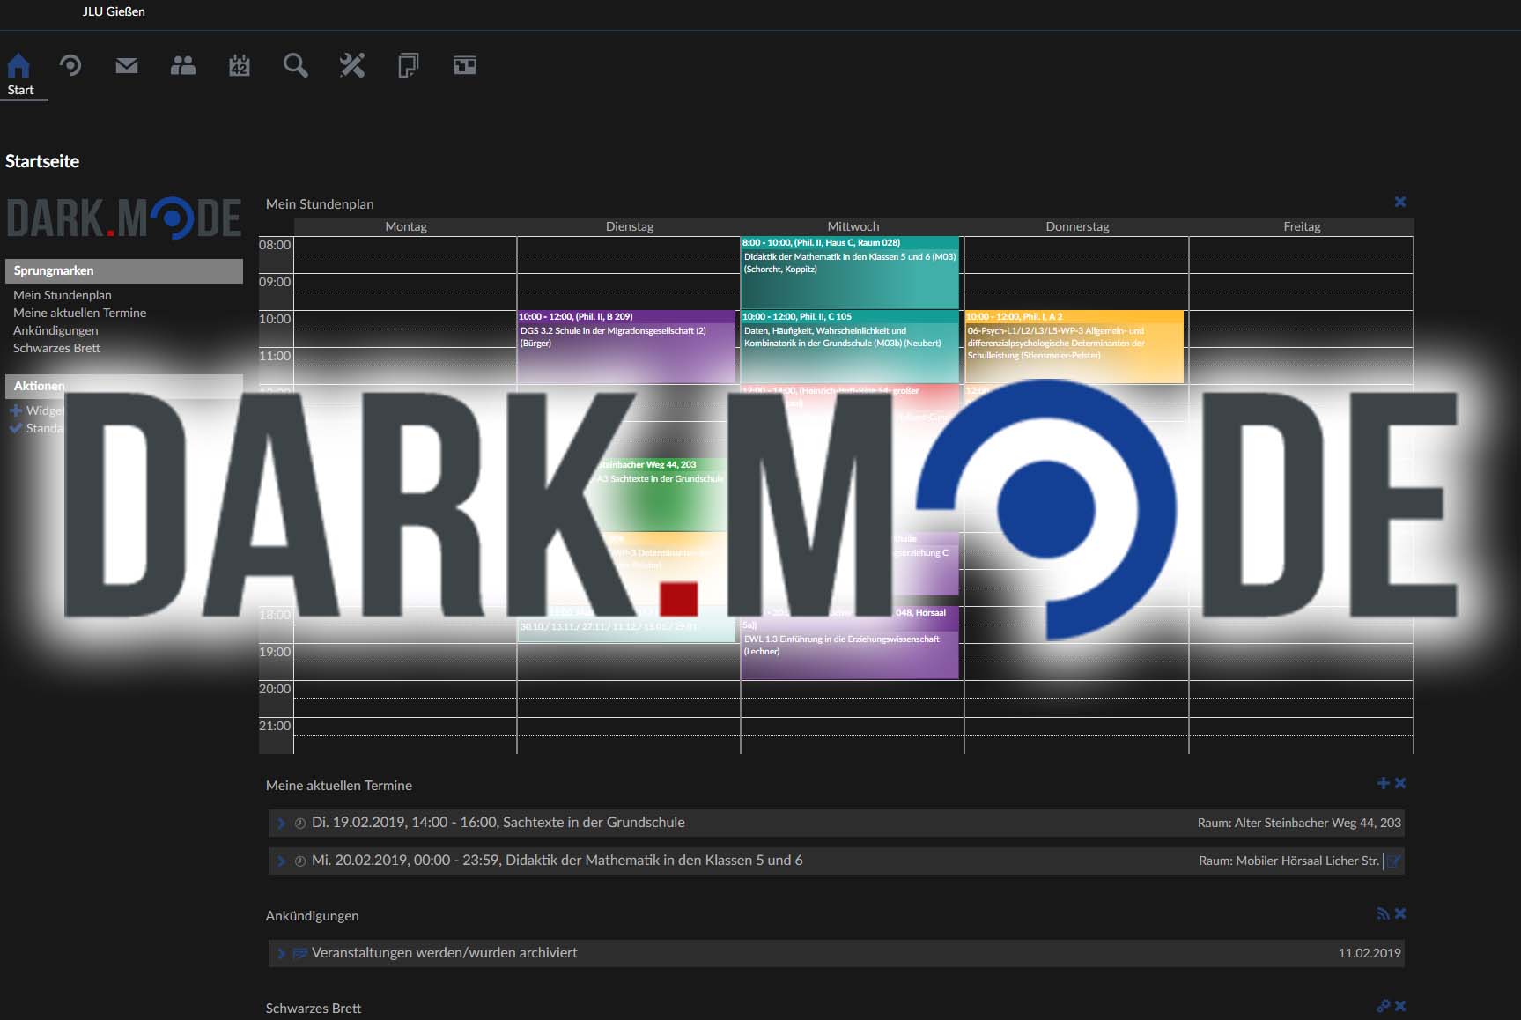Jump to Meine aktuellen Termine in Sprungmarken
This screenshot has width=1521, height=1020.
click(x=80, y=313)
